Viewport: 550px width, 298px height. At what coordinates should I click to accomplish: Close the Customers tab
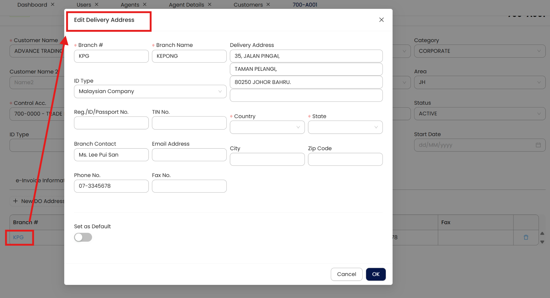click(268, 5)
